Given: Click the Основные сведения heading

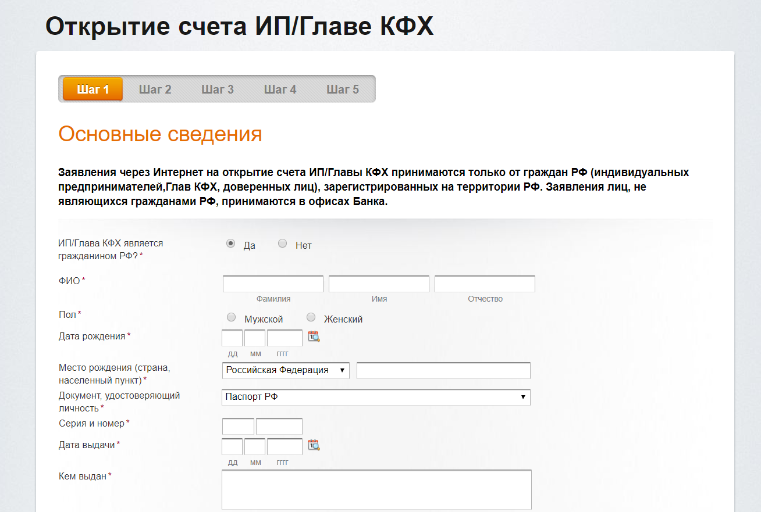Looking at the screenshot, I should pos(161,134).
